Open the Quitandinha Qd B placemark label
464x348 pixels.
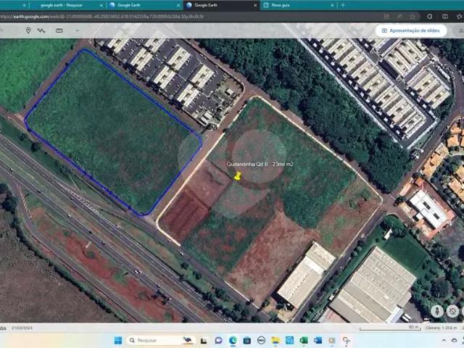[x=258, y=165]
